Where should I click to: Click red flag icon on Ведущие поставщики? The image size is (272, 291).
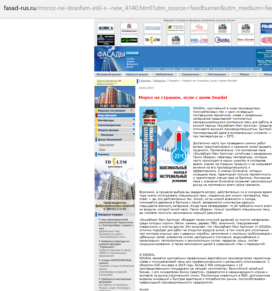point(131,111)
